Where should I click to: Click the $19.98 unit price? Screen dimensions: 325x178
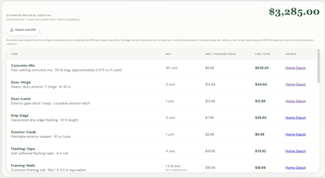click(210, 151)
